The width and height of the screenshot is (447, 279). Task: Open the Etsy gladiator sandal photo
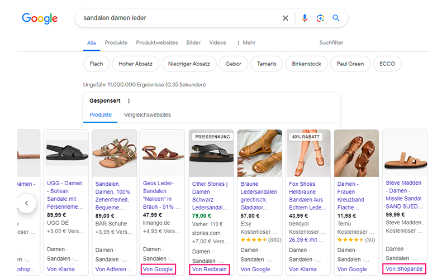[260, 153]
